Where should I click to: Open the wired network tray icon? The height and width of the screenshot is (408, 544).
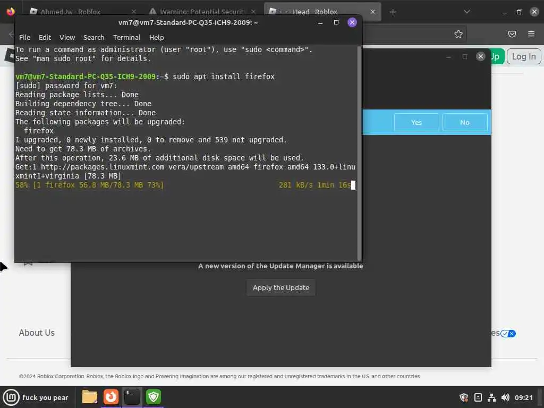491,397
